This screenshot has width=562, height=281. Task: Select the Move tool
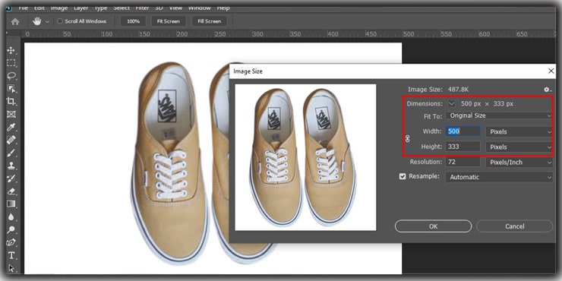pyautogui.click(x=11, y=50)
